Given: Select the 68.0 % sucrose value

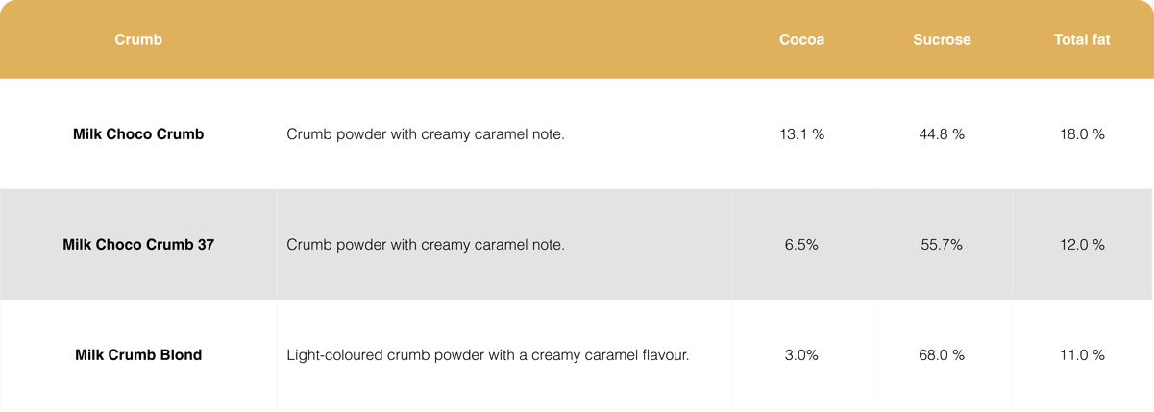Looking at the screenshot, I should (942, 355).
